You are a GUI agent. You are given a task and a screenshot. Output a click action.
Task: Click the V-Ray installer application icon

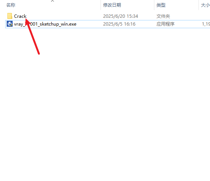[10, 24]
